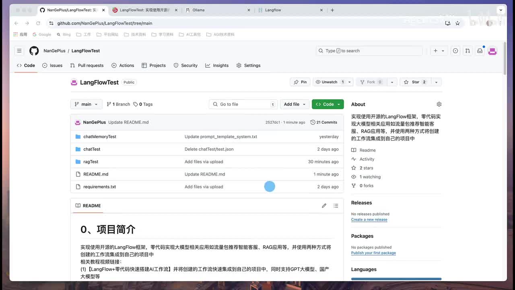Click the GitHub Octocat logo
The height and width of the screenshot is (290, 515).
(x=34, y=51)
